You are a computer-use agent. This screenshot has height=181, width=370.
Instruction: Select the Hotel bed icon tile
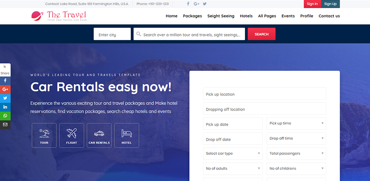pos(127,135)
